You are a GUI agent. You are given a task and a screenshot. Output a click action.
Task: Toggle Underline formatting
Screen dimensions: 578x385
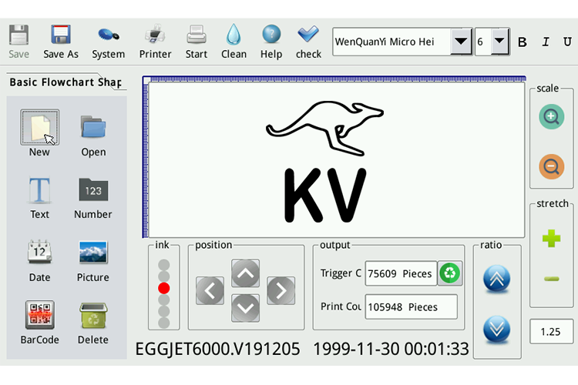tap(568, 42)
